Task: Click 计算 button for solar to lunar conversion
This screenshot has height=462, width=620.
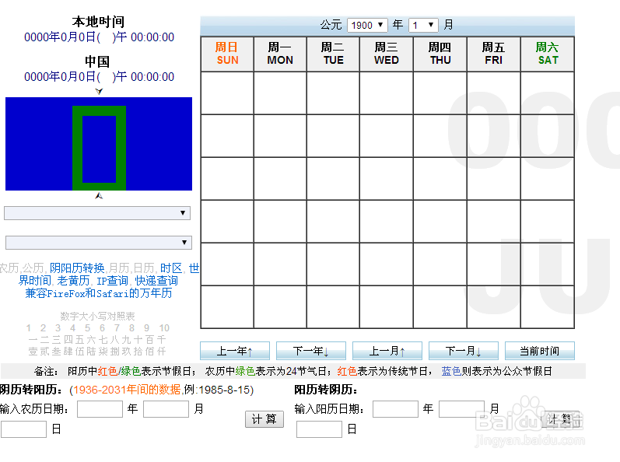Action: pos(560,419)
